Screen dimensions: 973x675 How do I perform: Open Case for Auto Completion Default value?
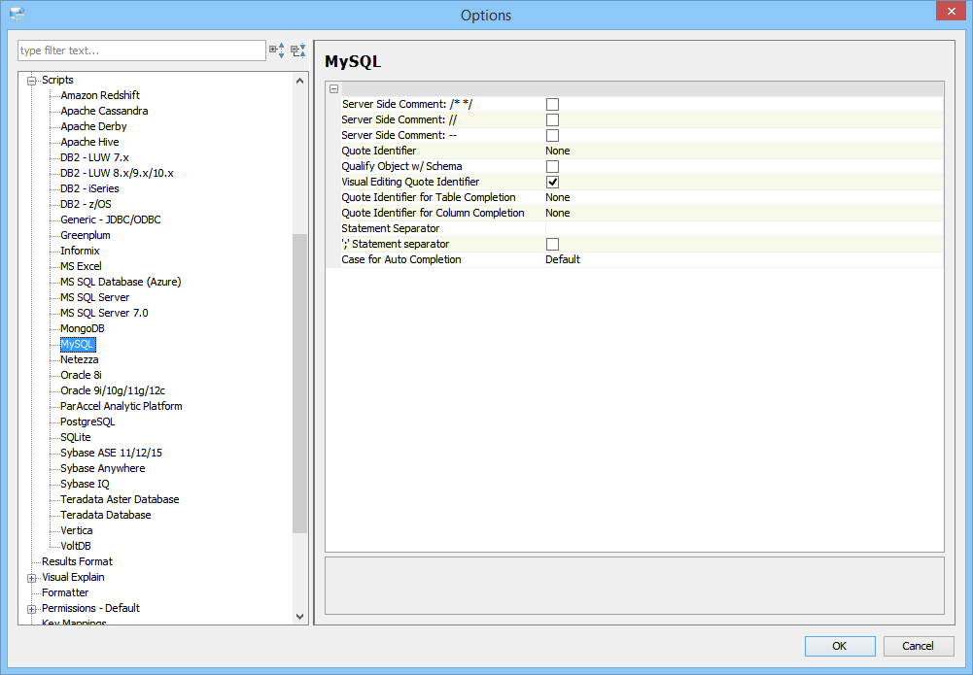coord(744,259)
